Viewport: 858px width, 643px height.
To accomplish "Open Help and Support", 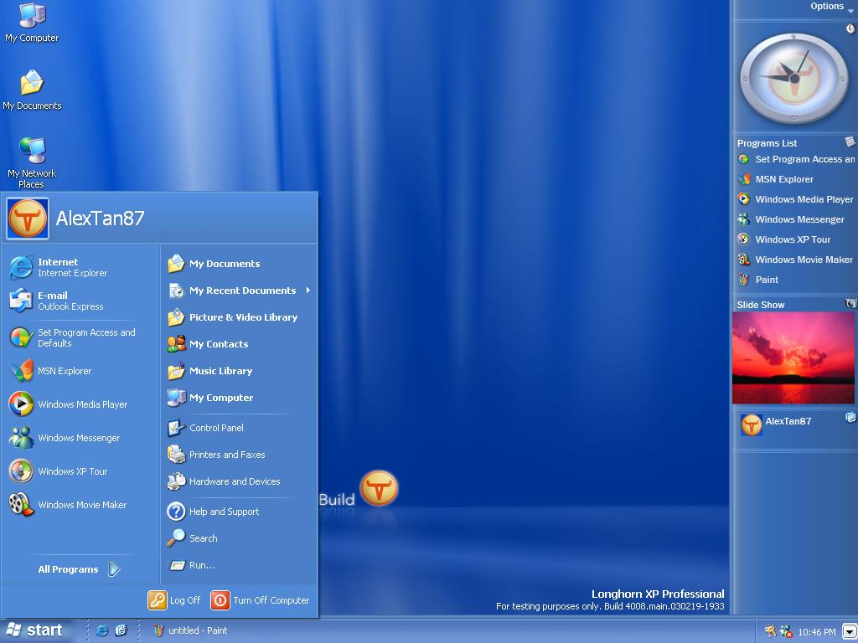I will [239, 512].
